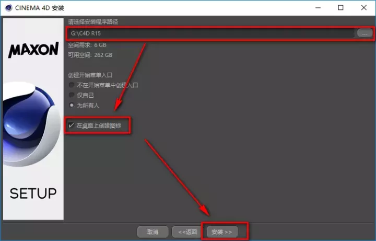
Task: Close the CINEMA 4D installer window
Action: [364, 8]
